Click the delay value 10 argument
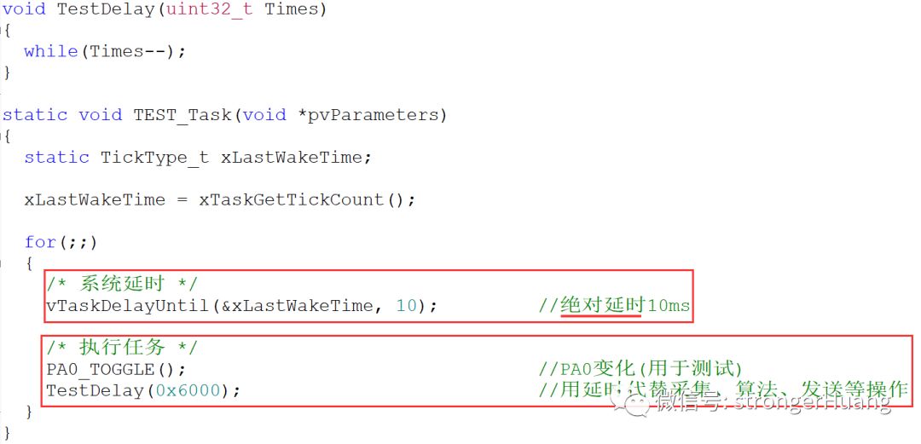921x444 pixels. click(405, 306)
